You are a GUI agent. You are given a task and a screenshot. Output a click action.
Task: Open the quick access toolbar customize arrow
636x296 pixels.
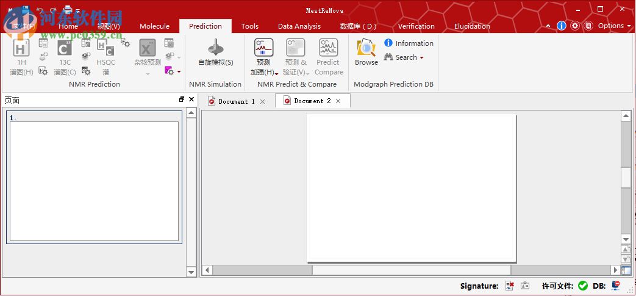pyautogui.click(x=78, y=10)
